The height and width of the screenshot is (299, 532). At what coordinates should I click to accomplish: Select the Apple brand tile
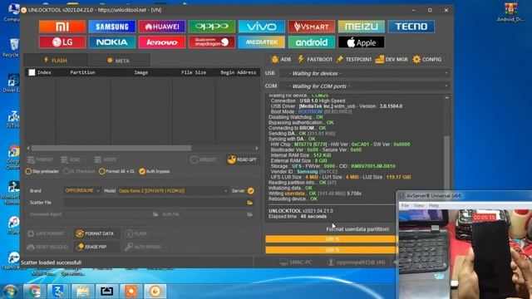tap(362, 42)
